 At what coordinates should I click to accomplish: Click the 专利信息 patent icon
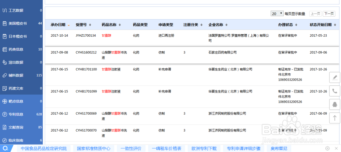click(4, 114)
